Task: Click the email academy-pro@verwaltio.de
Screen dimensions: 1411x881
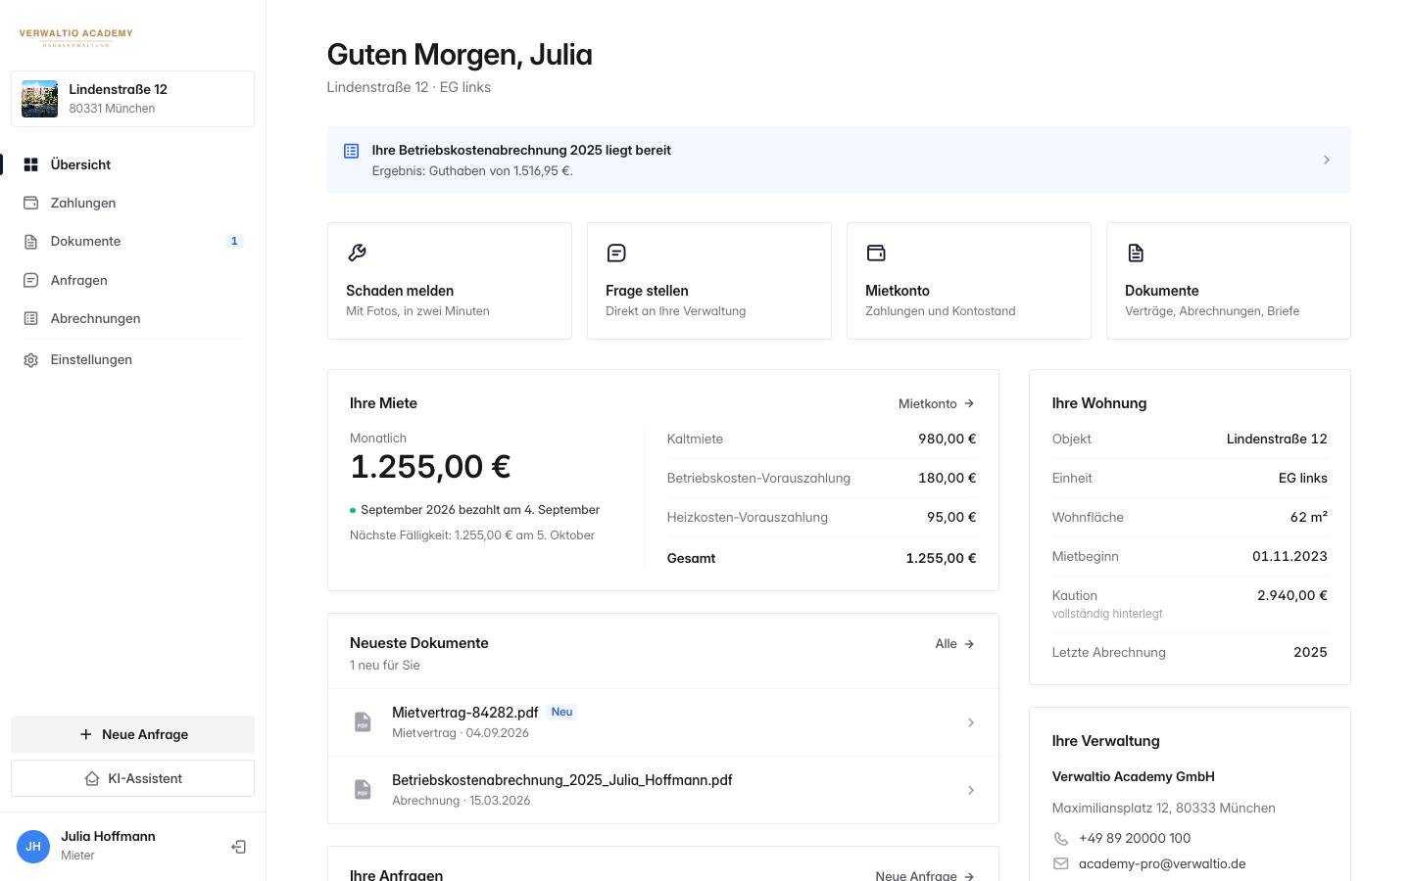Action: coord(1162,864)
